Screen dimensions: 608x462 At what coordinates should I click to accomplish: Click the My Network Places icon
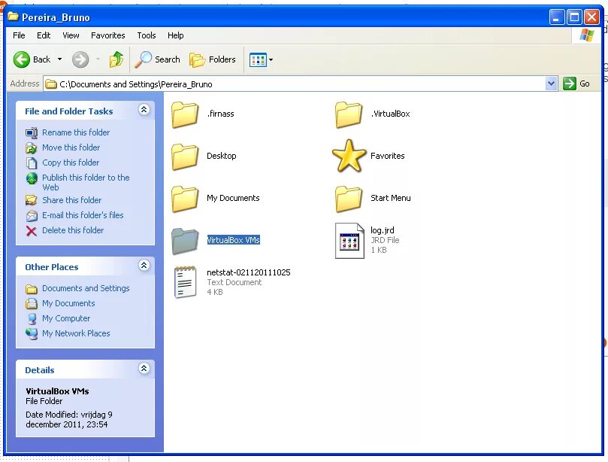[x=32, y=334]
